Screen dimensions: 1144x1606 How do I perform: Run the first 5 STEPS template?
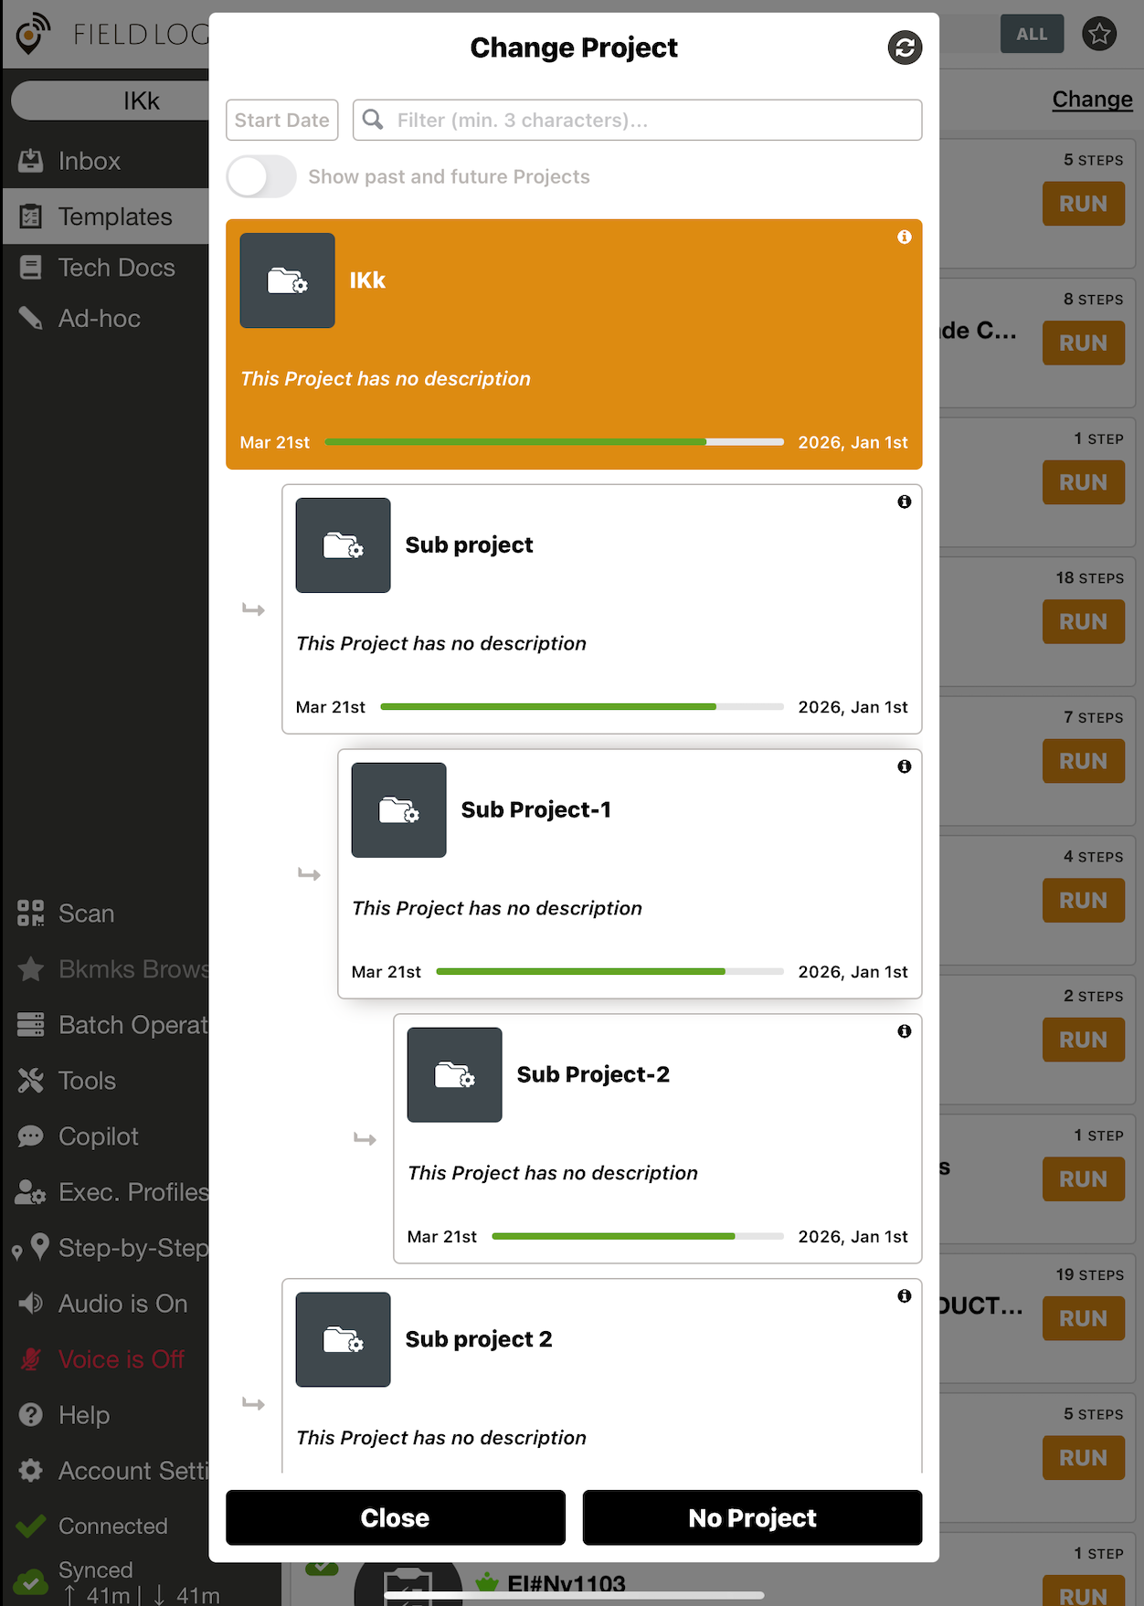tap(1084, 204)
